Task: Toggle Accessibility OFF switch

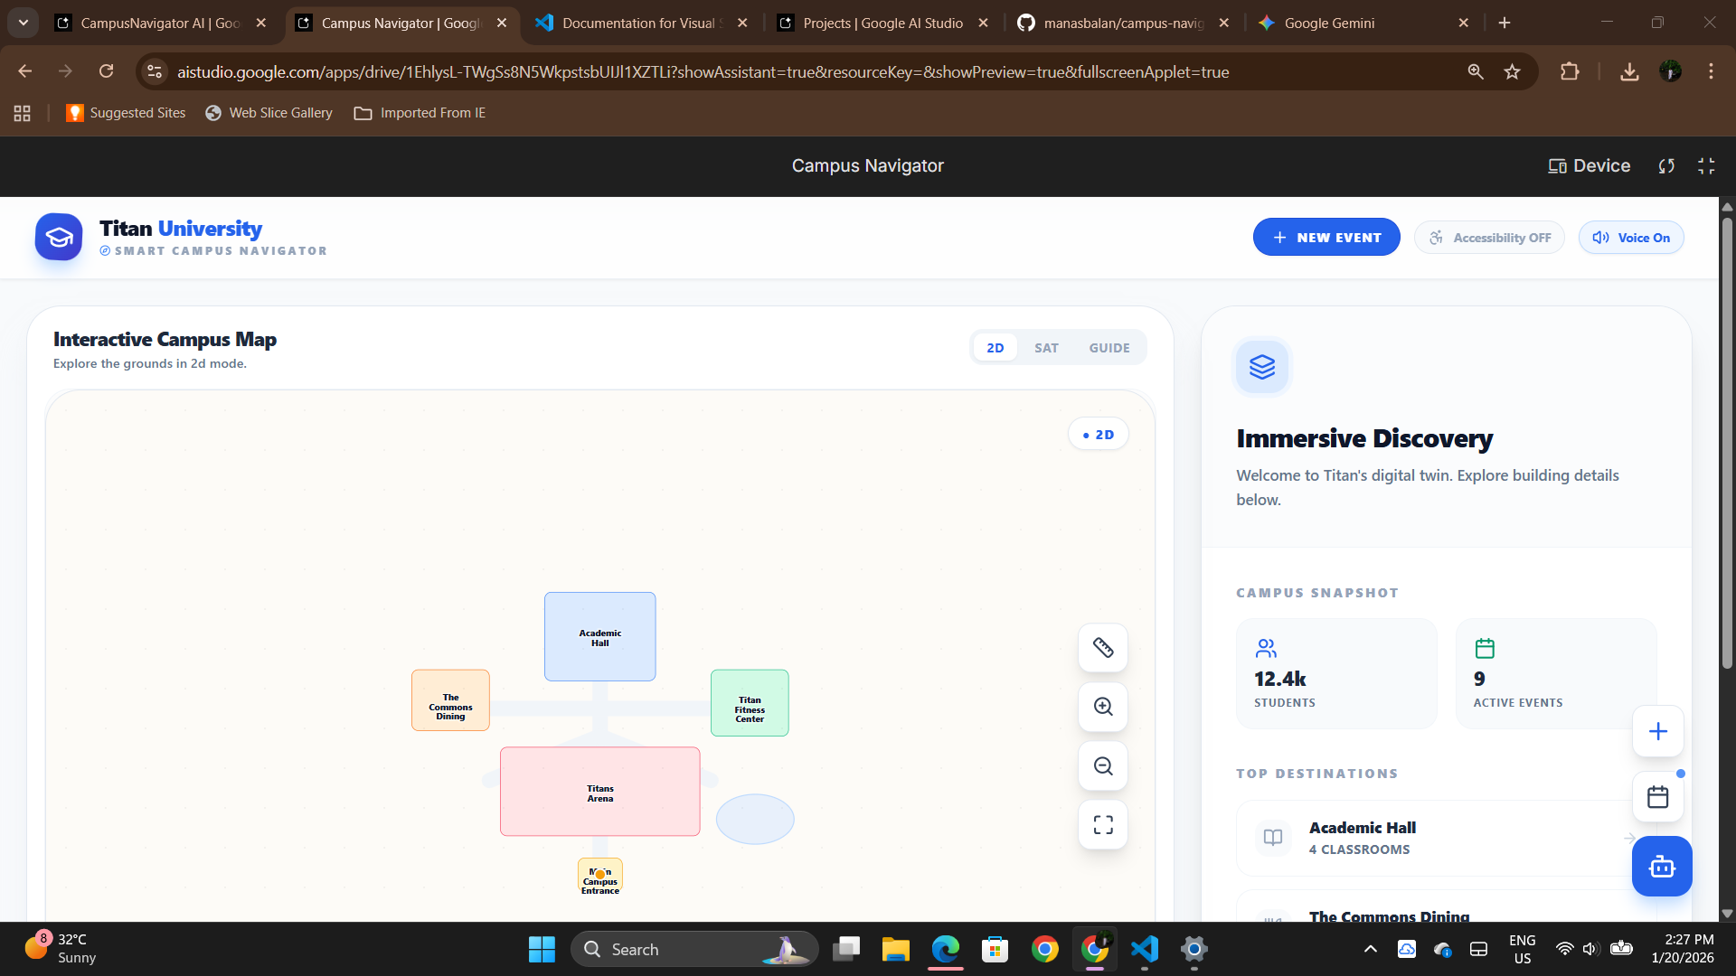Action: (1489, 238)
